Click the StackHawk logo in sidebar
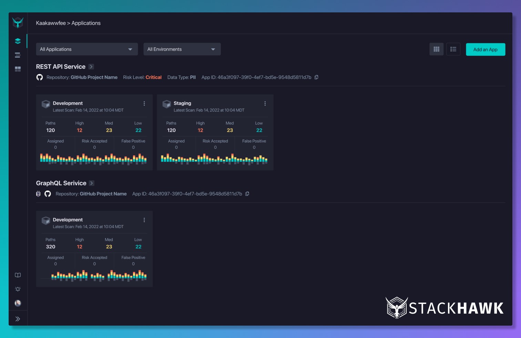 [18, 23]
